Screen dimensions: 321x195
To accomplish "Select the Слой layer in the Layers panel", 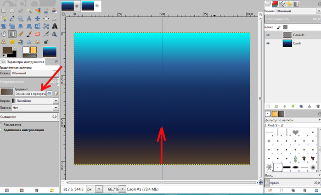I will pyautogui.click(x=297, y=43).
